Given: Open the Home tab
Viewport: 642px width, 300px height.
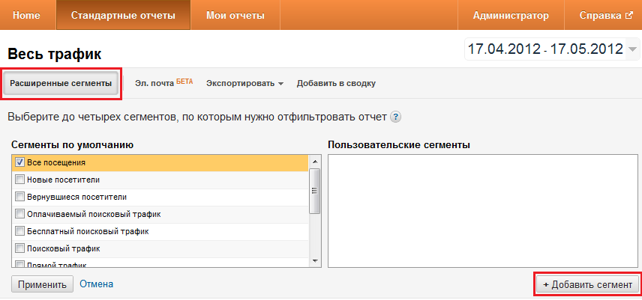Looking at the screenshot, I should 26,16.
